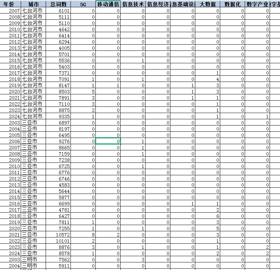Select the 数字产业 column header

(258, 4)
